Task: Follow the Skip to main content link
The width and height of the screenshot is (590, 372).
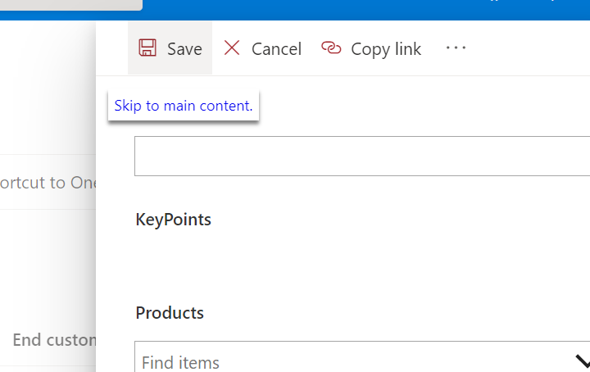Action: point(184,106)
